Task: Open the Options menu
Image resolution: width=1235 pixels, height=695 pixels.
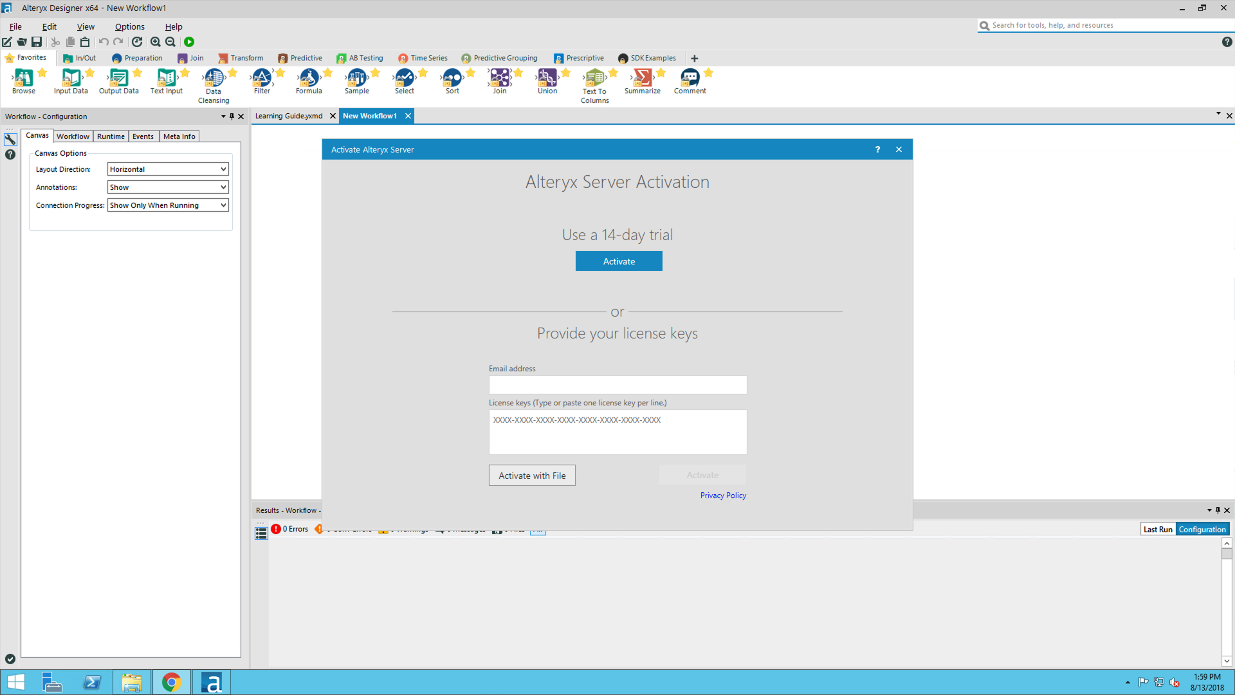Action: pos(129,26)
